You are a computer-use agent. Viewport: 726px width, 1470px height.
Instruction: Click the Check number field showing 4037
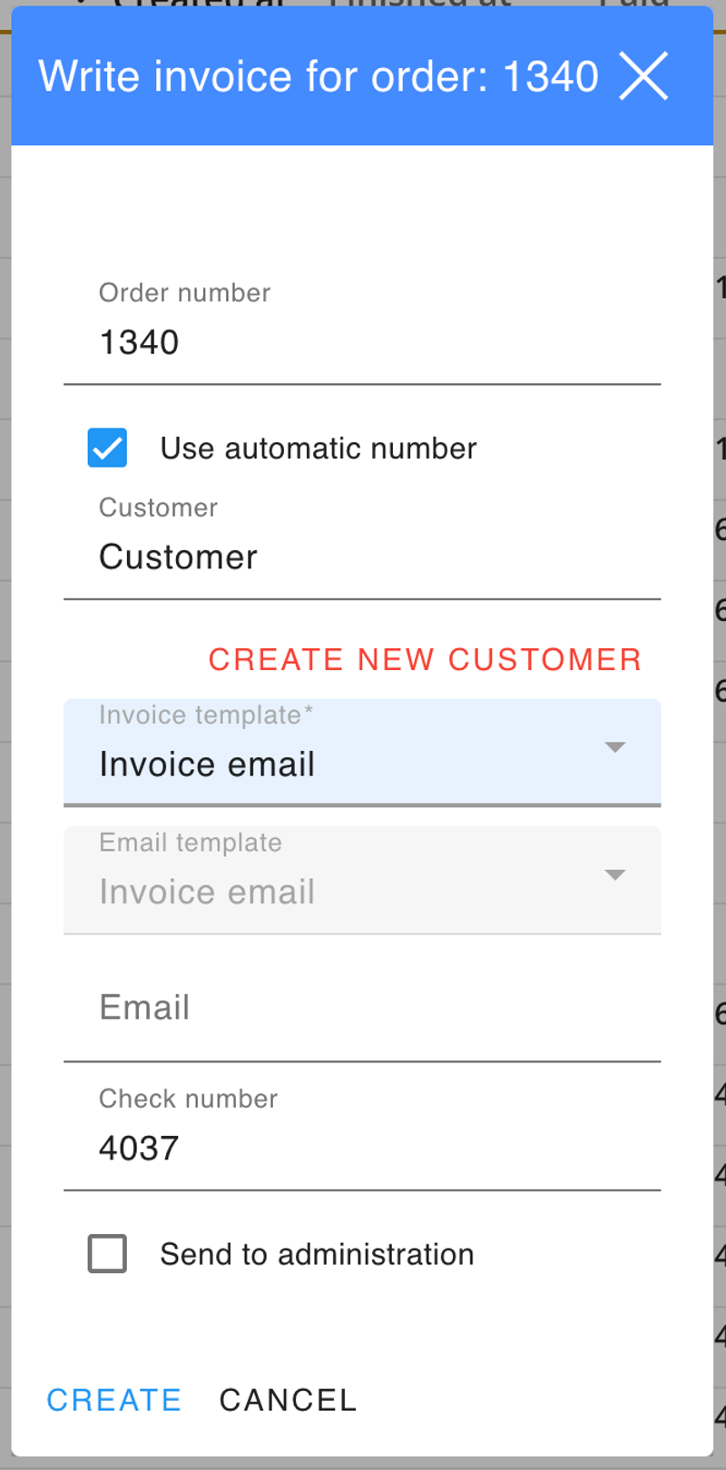pyautogui.click(x=361, y=1149)
